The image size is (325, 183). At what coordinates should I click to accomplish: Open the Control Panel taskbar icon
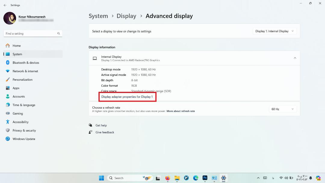click(x=214, y=178)
